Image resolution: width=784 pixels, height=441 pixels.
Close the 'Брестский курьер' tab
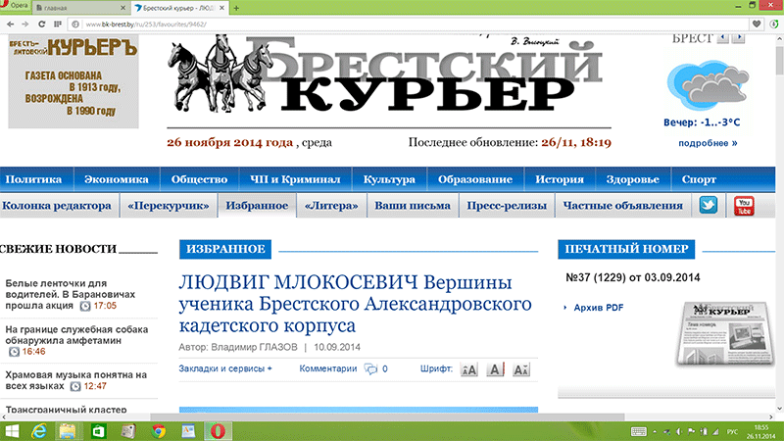221,8
